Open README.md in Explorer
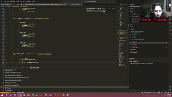Image resolution: width=172 pixels, height=97 pixels. coord(134,53)
